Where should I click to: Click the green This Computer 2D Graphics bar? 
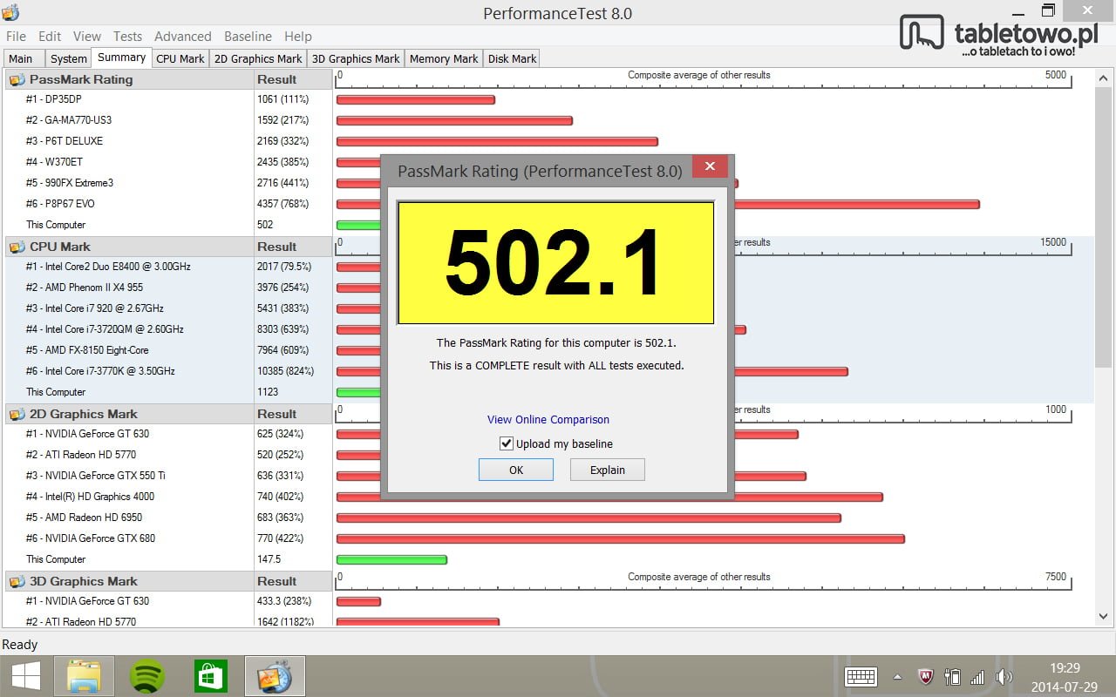[x=391, y=560]
